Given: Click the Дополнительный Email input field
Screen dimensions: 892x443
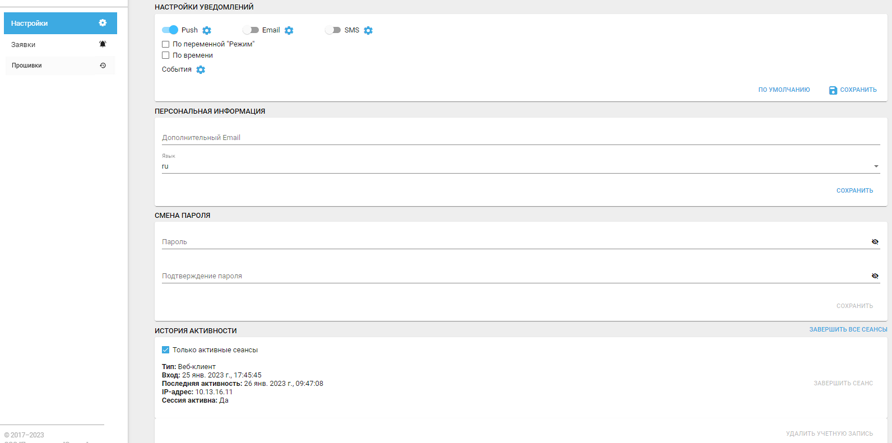Looking at the screenshot, I should (521, 138).
